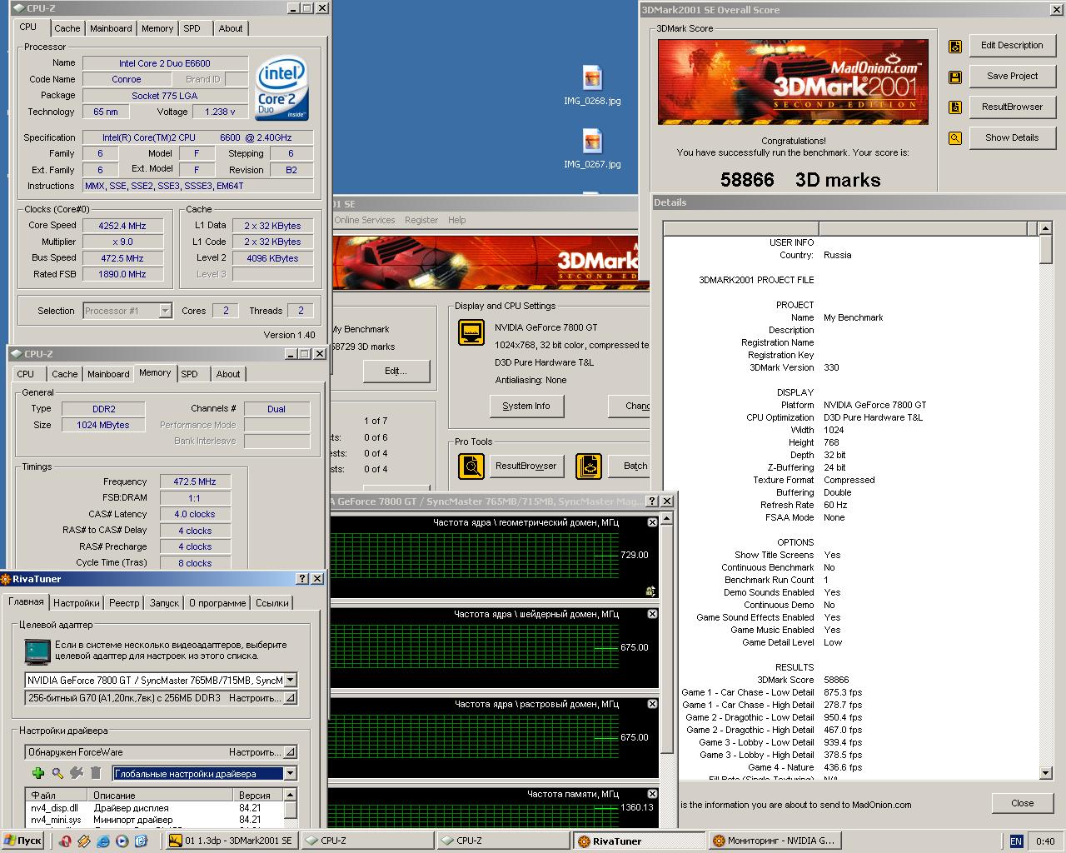The width and height of the screenshot is (1066, 853).
Task: Select the nv4_disp.dll row in the driver file list
Action: (154, 808)
